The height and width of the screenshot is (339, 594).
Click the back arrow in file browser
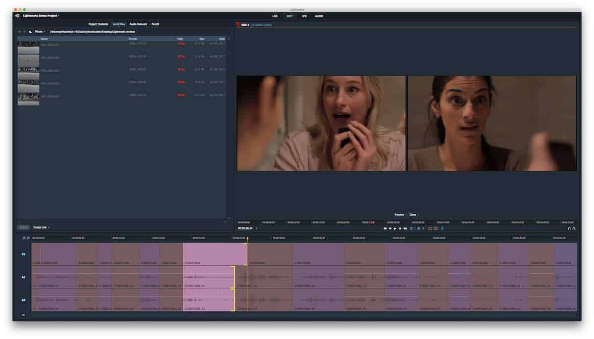click(20, 32)
